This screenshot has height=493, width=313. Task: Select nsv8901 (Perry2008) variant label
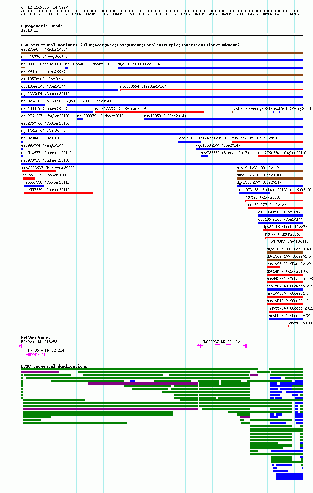(x=293, y=109)
